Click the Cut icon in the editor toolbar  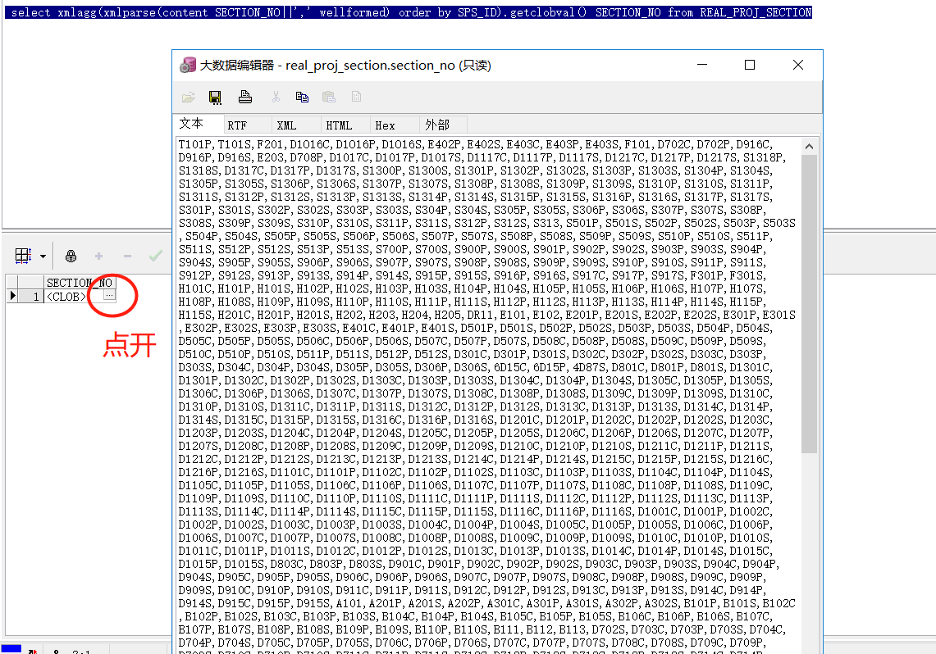pos(276,96)
